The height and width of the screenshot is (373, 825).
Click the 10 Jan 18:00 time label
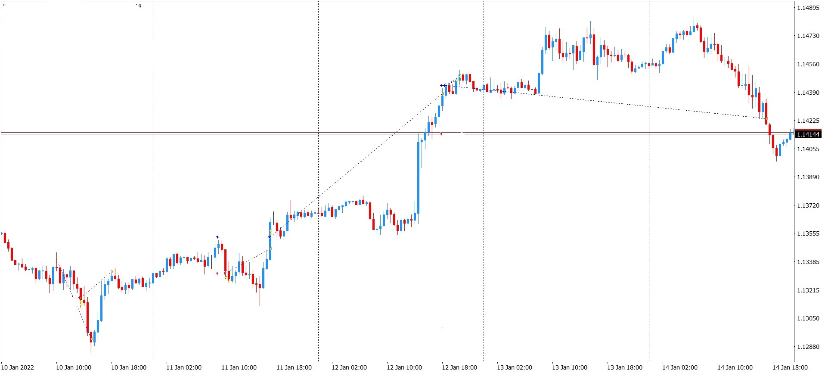pos(129,367)
